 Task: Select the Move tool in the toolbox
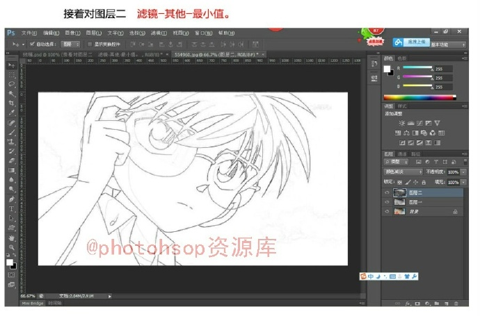12,65
